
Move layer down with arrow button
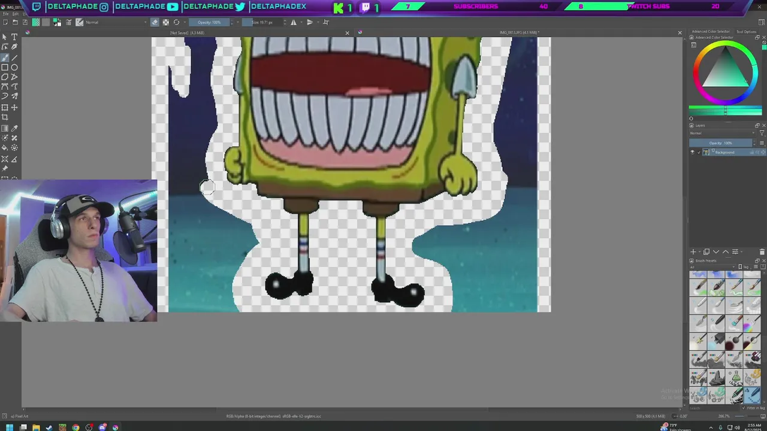[716, 252]
